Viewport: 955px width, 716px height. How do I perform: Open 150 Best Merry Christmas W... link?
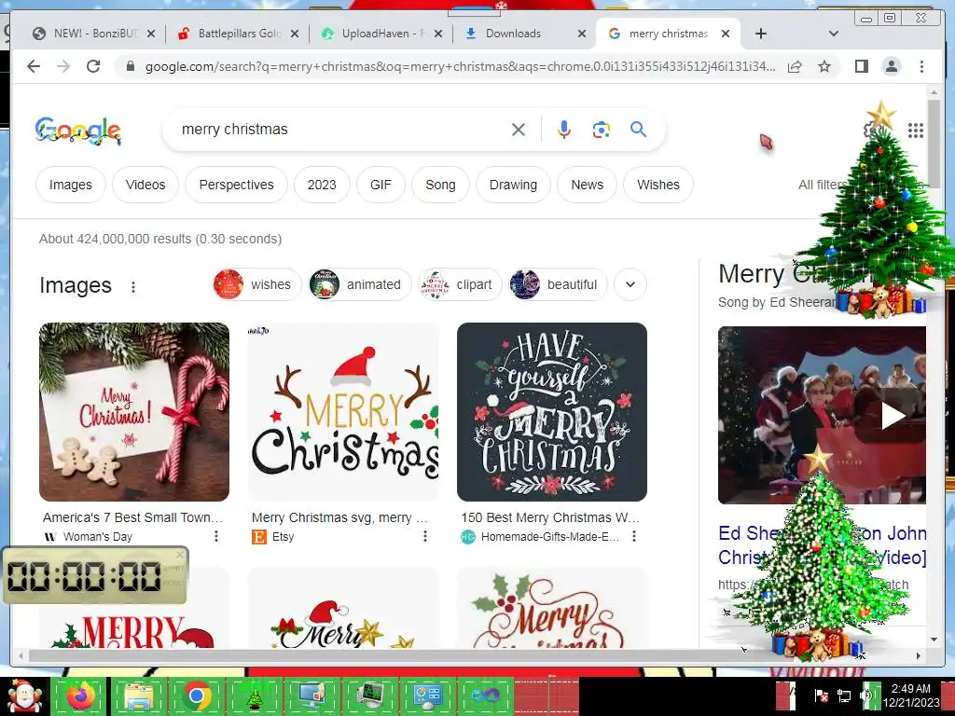point(550,517)
